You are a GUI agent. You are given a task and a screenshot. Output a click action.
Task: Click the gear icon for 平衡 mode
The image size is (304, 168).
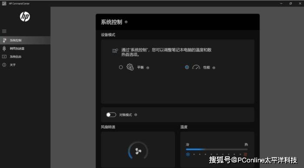pos(130,67)
